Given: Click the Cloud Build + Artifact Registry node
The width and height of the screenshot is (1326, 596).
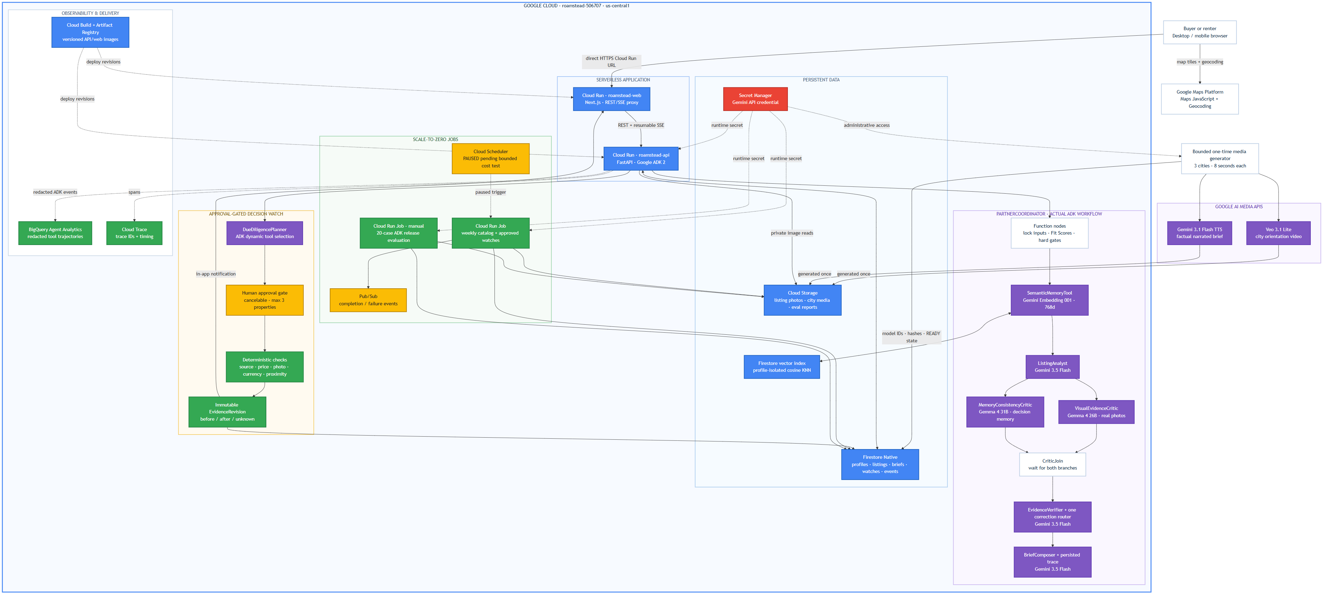Looking at the screenshot, I should 90,32.
